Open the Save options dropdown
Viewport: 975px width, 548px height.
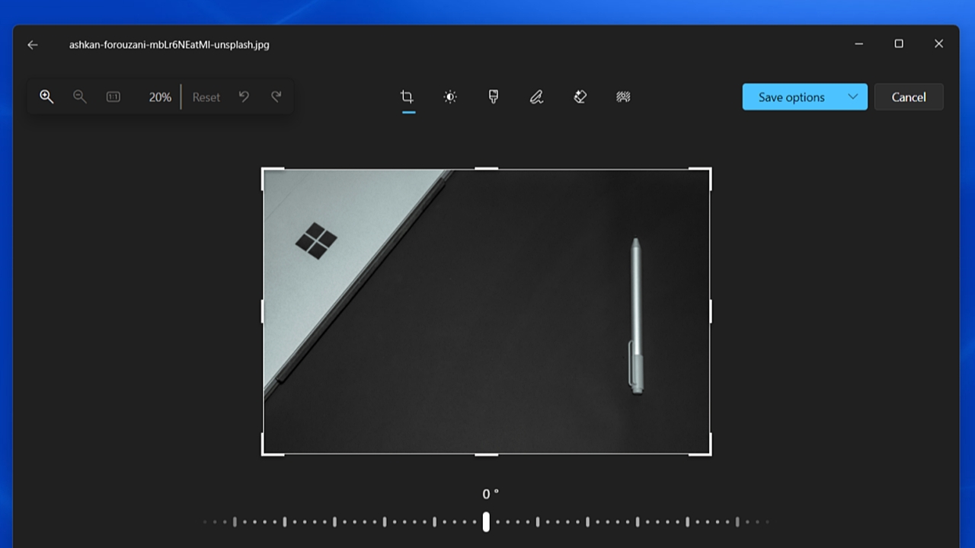tap(852, 97)
